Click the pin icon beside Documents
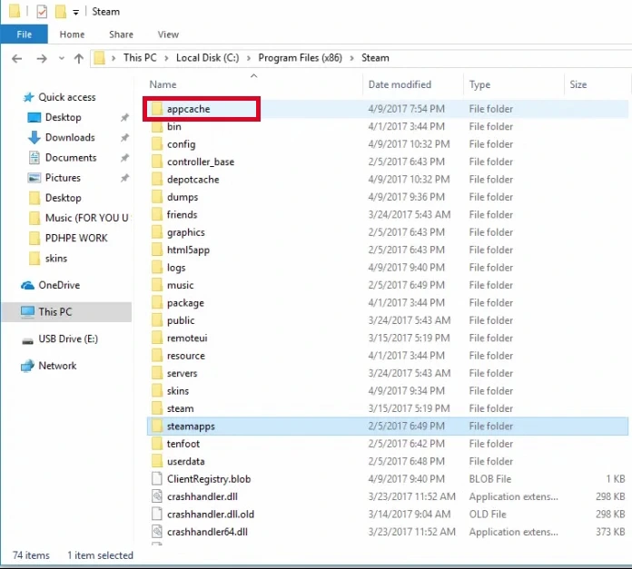Screen dimensions: 632x569 point(125,158)
